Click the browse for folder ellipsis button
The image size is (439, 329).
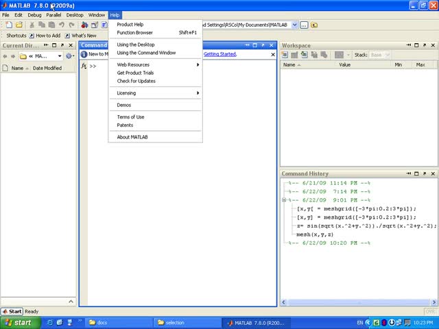click(305, 25)
